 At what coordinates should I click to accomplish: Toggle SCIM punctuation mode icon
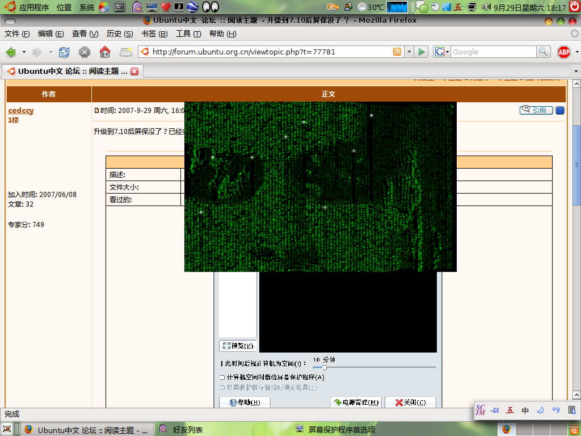click(x=556, y=410)
